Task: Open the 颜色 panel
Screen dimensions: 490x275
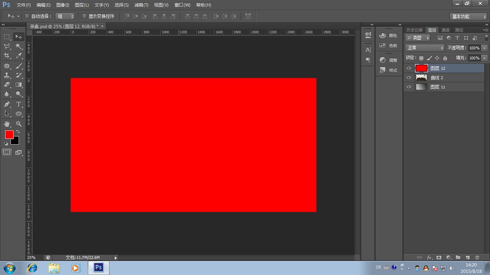Action: point(388,36)
